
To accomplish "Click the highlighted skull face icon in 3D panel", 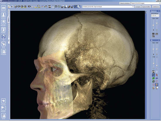I will [157, 85].
